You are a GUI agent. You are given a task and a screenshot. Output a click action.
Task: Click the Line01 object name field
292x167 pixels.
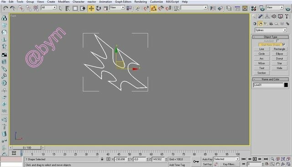pos(268,85)
